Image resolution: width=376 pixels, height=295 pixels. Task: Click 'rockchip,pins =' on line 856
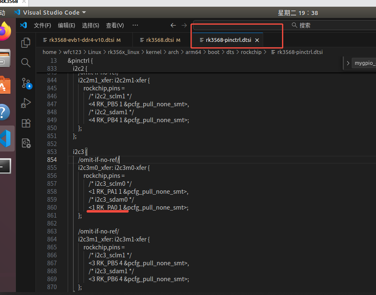104,176
